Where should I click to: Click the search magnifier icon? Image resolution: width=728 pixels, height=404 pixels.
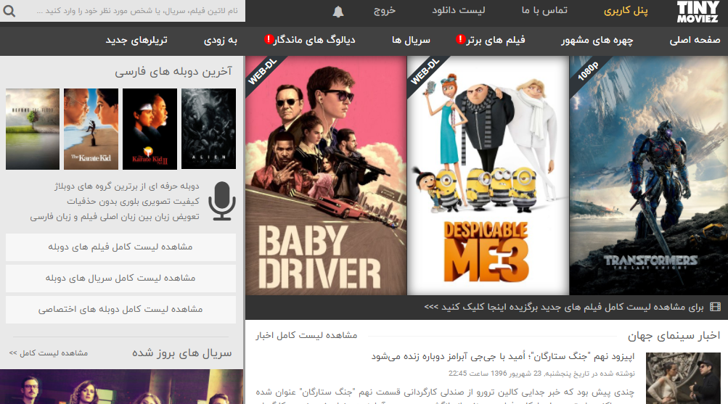point(9,10)
